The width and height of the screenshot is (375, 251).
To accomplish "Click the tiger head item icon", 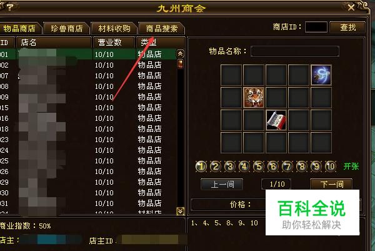I will [x=254, y=98].
